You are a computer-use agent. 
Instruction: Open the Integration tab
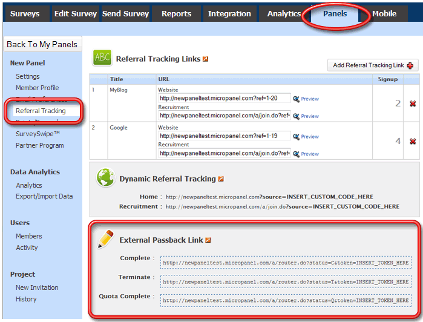tap(229, 13)
